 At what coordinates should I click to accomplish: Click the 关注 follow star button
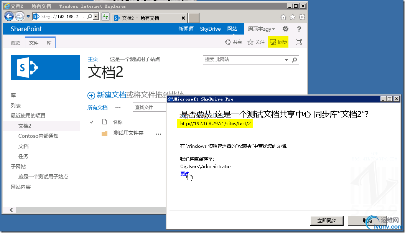point(256,42)
